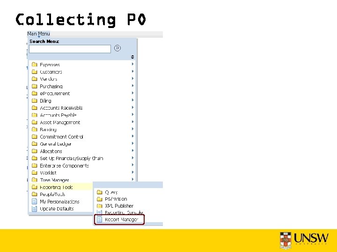Image resolution: width=337 pixels, height=252 pixels.
Task: Open the Set Up Financials/Supply Chain label
Action: pos(72,158)
